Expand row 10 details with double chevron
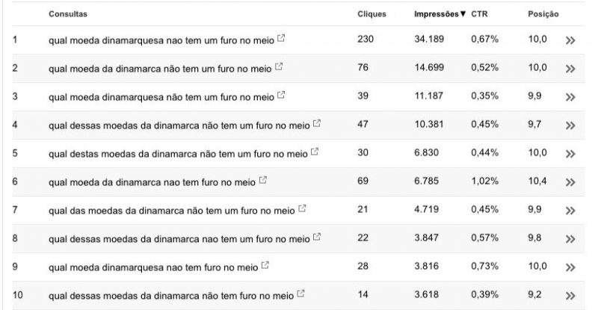This screenshot has width=598, height=310. [x=570, y=296]
